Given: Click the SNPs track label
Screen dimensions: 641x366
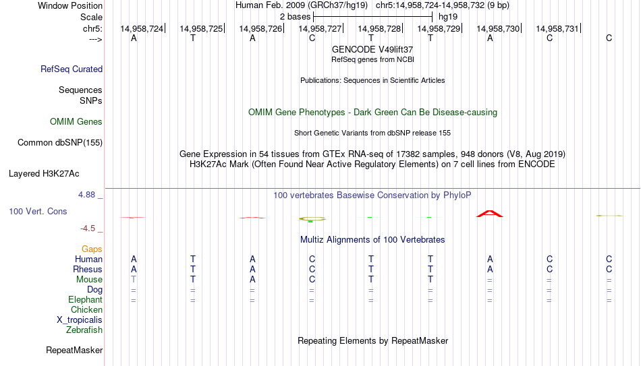Looking at the screenshot, I should (91, 100).
